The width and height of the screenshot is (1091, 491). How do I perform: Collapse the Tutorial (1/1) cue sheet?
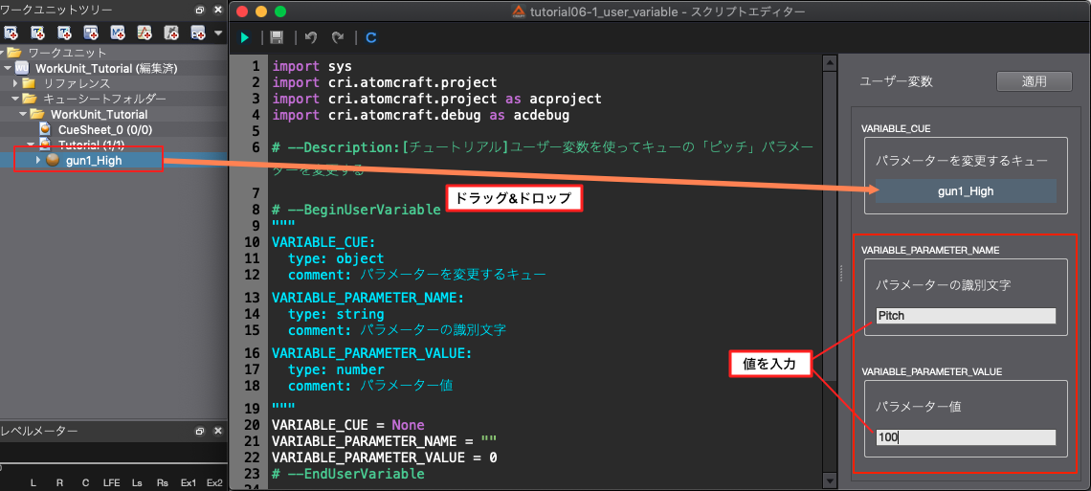[31, 145]
